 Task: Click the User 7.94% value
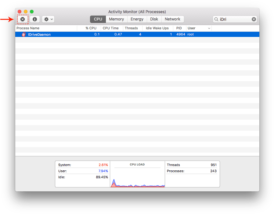103,171
